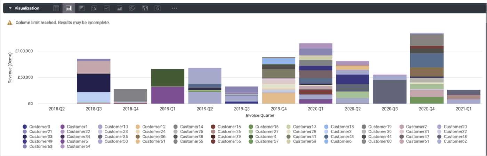Switch to map visualization
487x156 pixels.
point(145,8)
